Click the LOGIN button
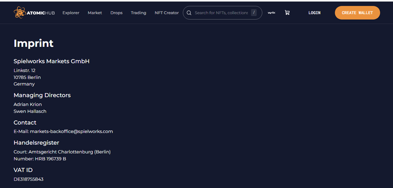This screenshot has height=188, width=393. tap(314, 13)
